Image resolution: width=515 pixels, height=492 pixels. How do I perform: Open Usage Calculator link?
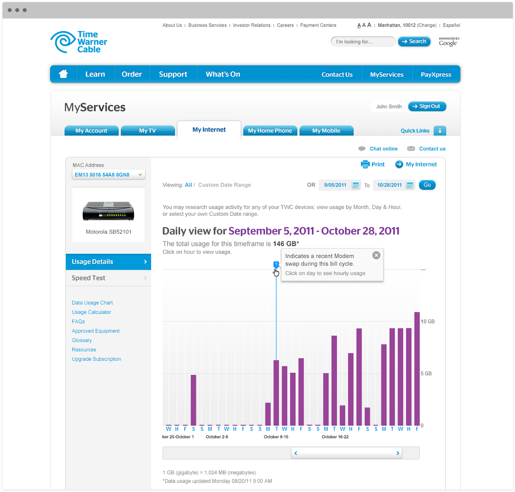[91, 312]
